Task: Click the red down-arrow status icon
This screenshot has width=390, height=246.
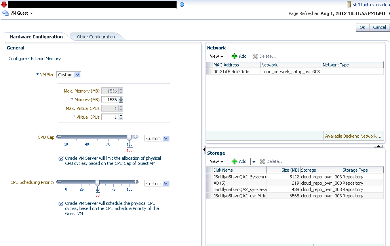Action: tap(4, 4)
